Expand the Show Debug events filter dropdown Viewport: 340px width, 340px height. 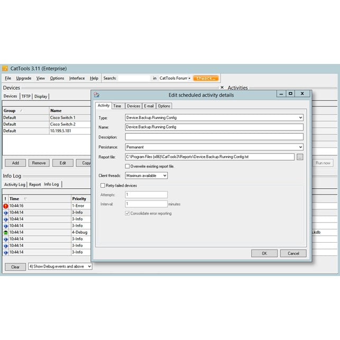[89, 267]
